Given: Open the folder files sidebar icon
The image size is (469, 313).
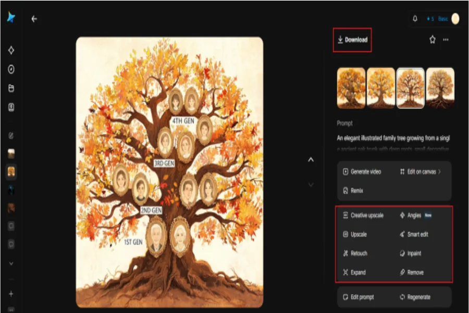Looking at the screenshot, I should [11, 88].
